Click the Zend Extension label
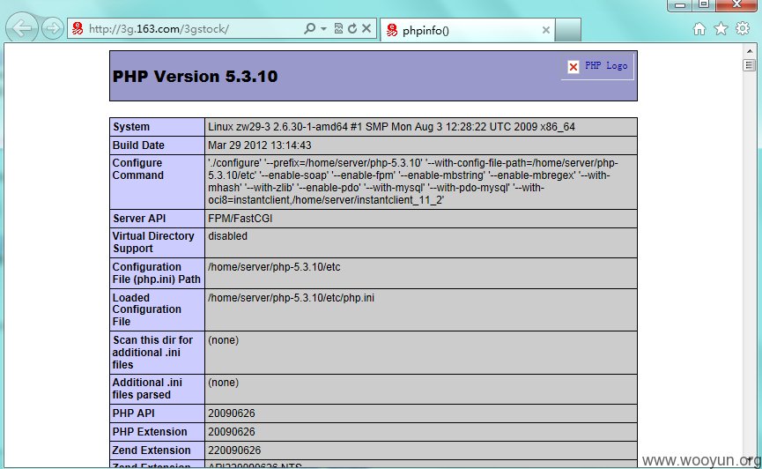762x469 pixels. coord(152,450)
